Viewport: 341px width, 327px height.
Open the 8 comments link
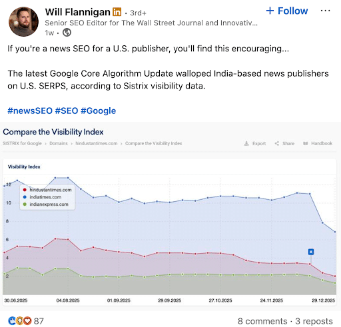[x=262, y=321]
